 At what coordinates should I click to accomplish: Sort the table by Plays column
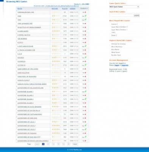point(65,9)
